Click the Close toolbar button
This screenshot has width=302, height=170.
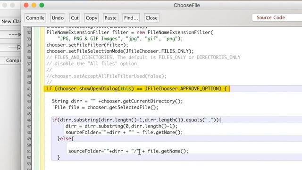[x=151, y=18]
